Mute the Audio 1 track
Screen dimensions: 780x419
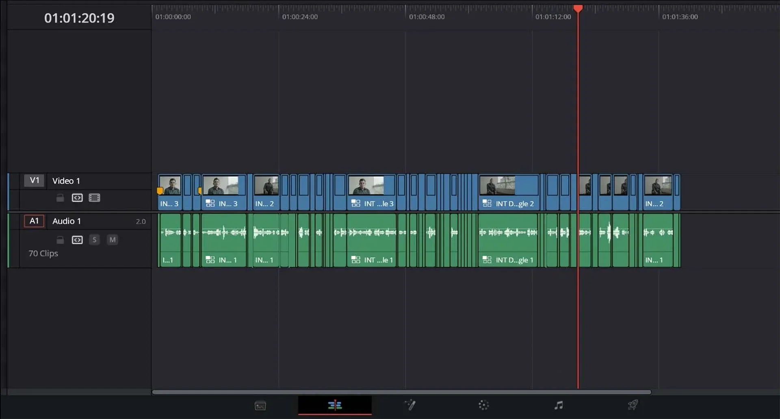[x=113, y=240]
